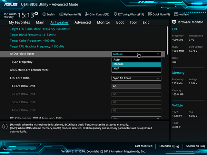This screenshot has height=155, width=207.
Task: Select the Ai Tweaker tab
Action: 59,22
